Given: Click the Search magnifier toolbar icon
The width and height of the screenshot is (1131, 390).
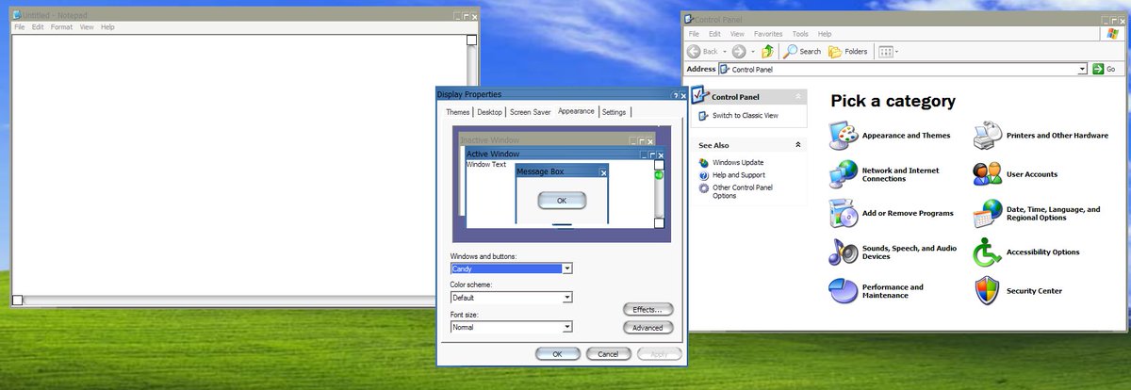Looking at the screenshot, I should click(791, 51).
